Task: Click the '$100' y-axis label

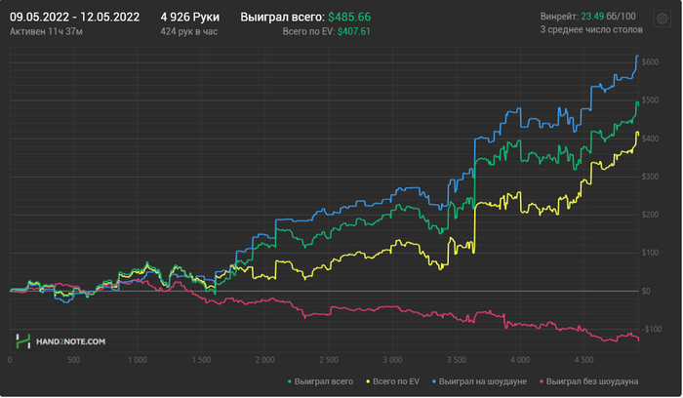Action: point(651,253)
